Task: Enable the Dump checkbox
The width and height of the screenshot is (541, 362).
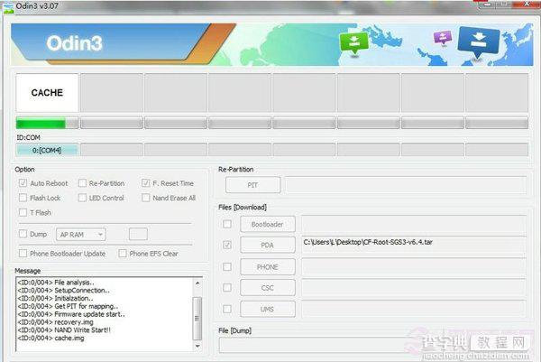Action: pyautogui.click(x=23, y=234)
